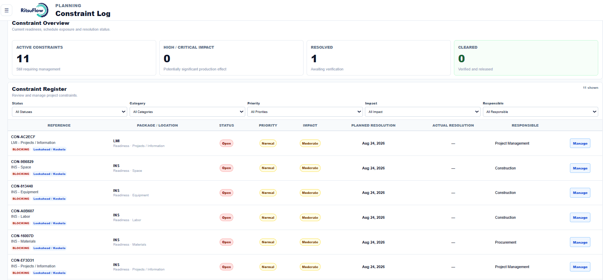
Task: Select the Resolved summary card
Action: [x=379, y=58]
